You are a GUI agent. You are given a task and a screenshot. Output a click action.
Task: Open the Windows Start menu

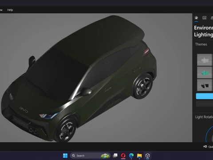pyautogui.click(x=65, y=156)
